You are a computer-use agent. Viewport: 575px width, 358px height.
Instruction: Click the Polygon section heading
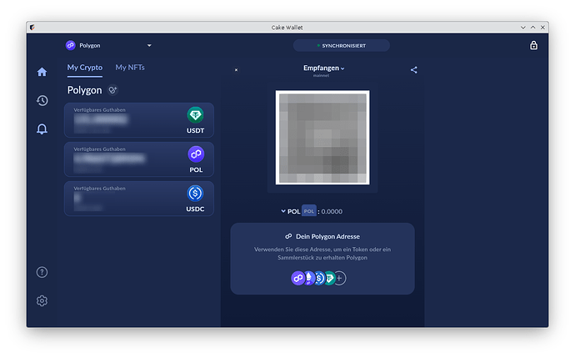point(85,90)
